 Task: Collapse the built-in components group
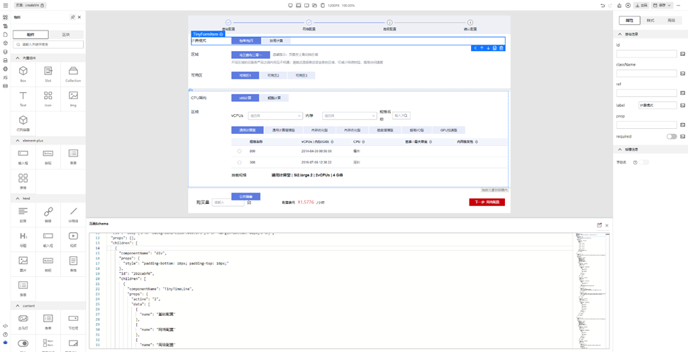point(48,57)
